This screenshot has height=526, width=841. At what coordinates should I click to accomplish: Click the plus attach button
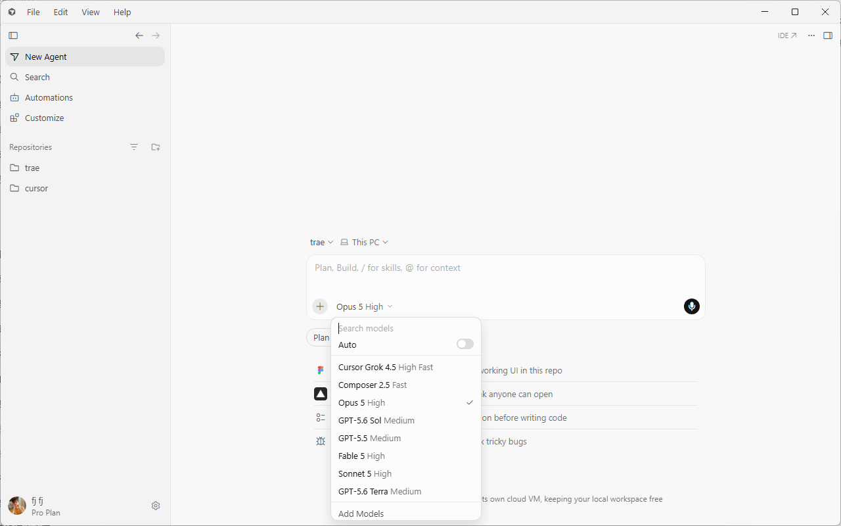pyautogui.click(x=320, y=306)
